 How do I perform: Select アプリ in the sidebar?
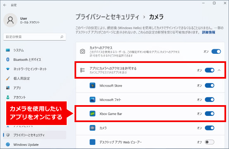click(35, 88)
